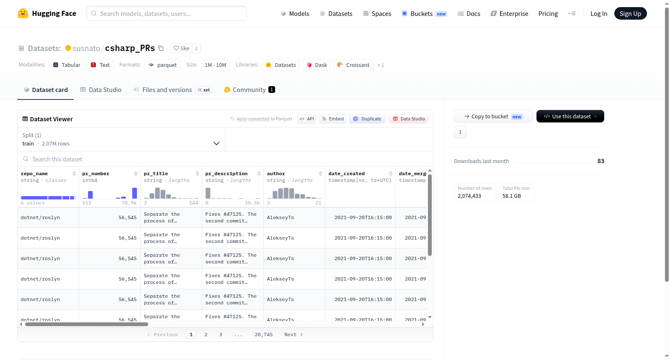
Task: Expand the train split dropdown
Action: pyautogui.click(x=121, y=139)
